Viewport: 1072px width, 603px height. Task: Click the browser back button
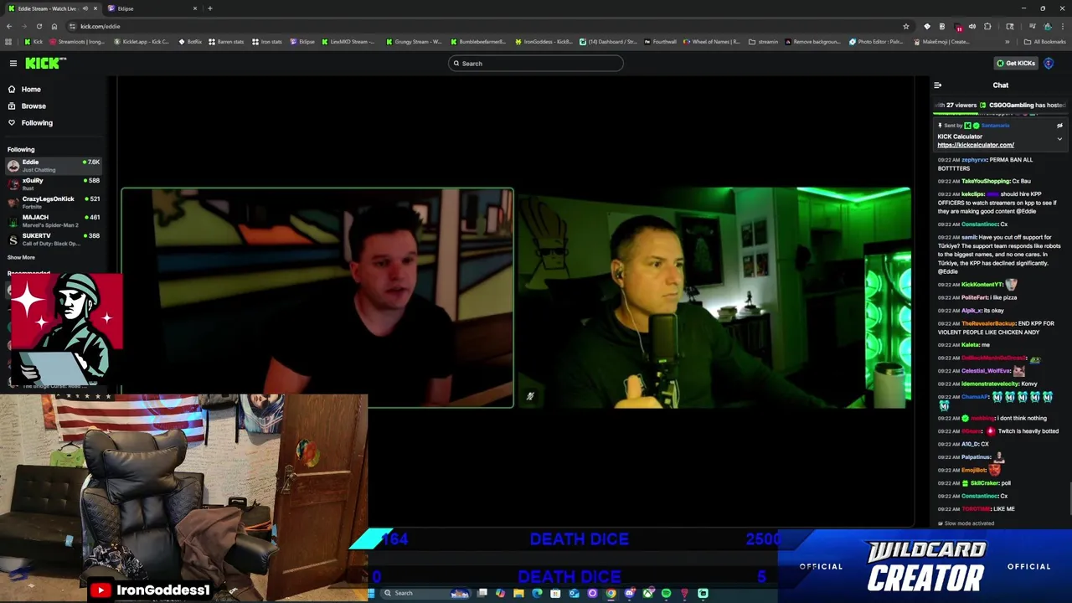[9, 26]
